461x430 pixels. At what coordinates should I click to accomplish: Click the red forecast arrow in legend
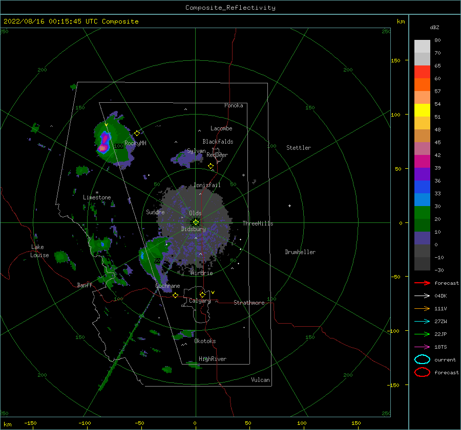(x=422, y=283)
